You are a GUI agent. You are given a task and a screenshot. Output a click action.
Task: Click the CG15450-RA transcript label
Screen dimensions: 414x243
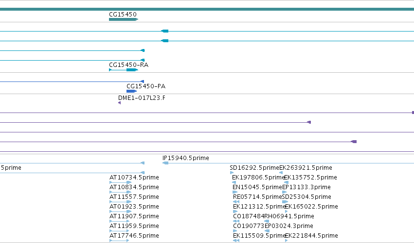click(128, 65)
